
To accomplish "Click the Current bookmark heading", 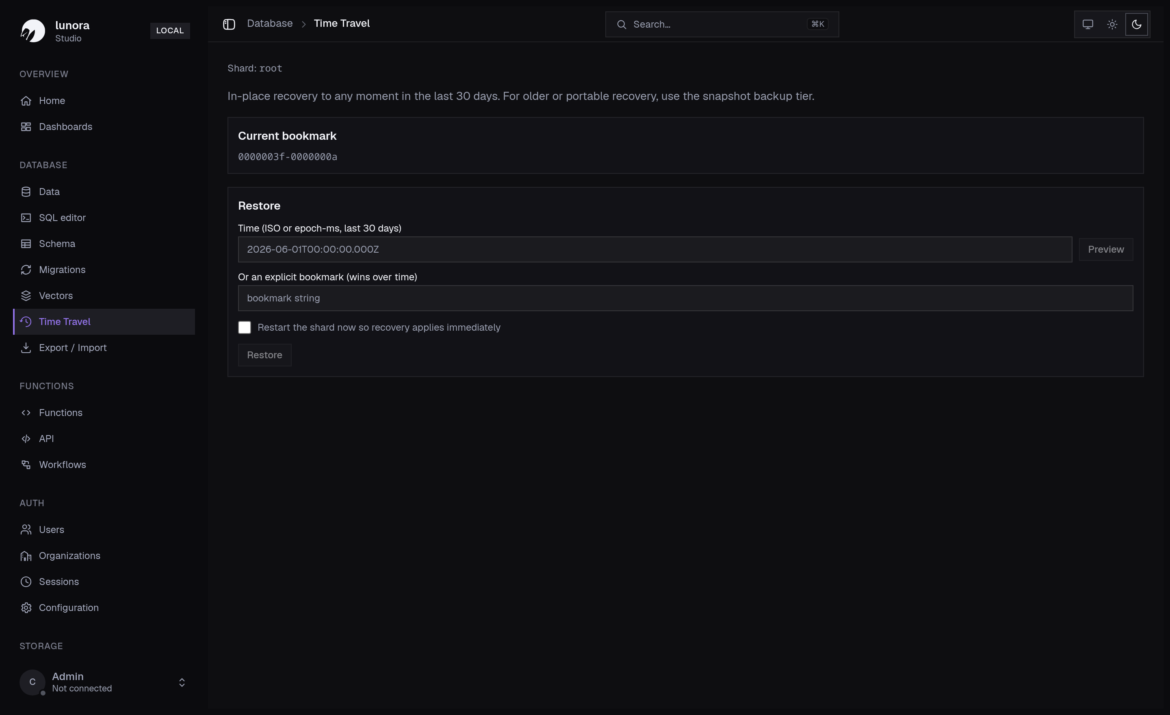I will coord(287,136).
